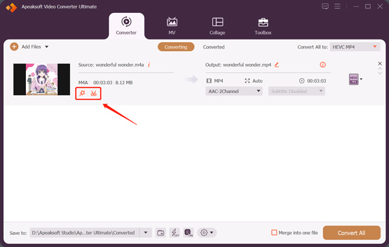
Task: Click the Source: wonderful wonder.m4a text
Action: (111, 65)
